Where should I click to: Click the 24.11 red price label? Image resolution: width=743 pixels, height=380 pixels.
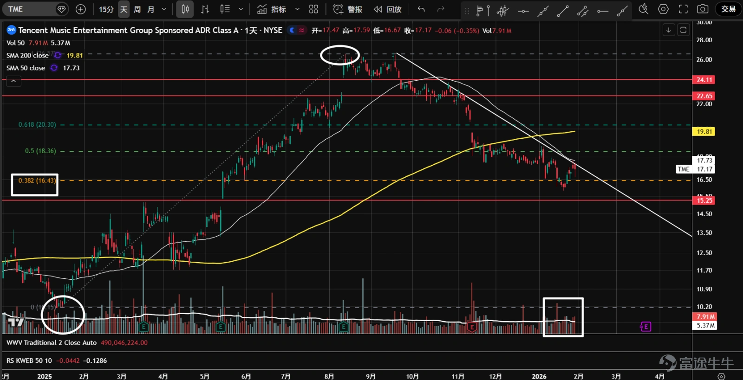(704, 80)
